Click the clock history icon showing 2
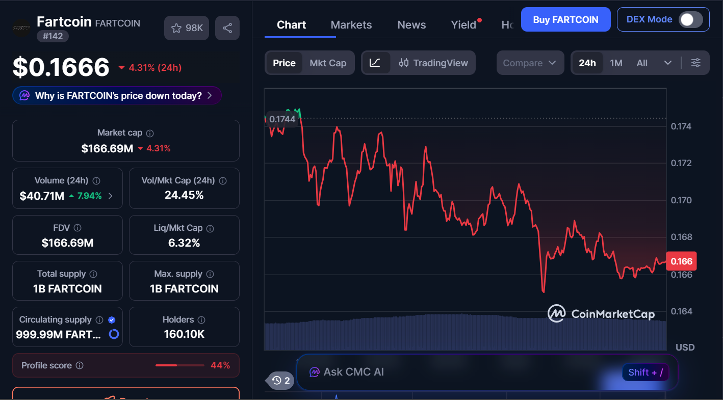This screenshot has height=400, width=723. pyautogui.click(x=279, y=380)
